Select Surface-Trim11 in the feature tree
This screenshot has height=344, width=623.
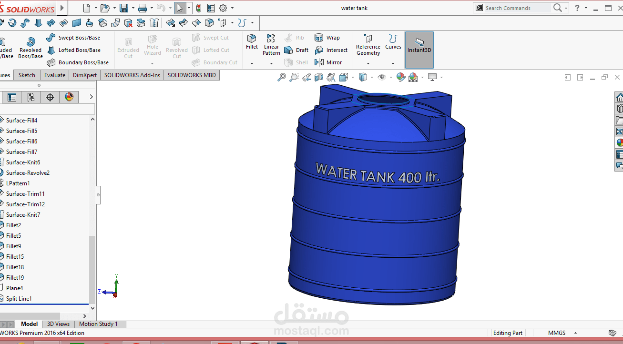25,194
